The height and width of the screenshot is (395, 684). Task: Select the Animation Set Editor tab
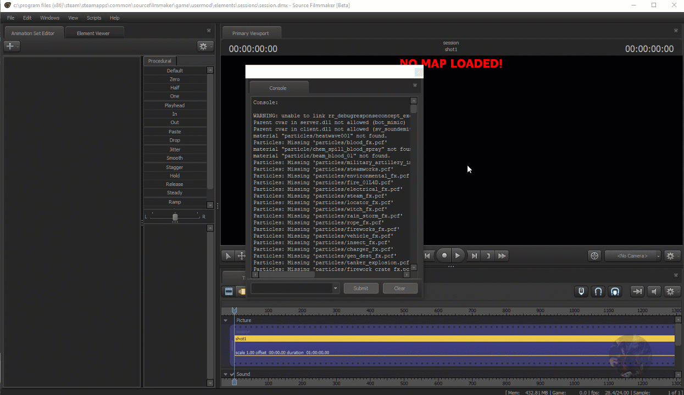pos(33,33)
